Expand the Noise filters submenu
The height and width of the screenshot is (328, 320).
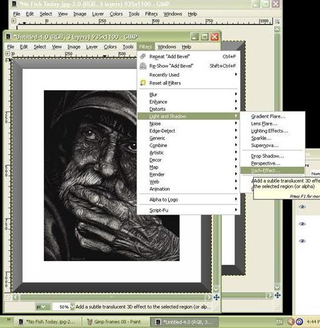pyautogui.click(x=189, y=124)
